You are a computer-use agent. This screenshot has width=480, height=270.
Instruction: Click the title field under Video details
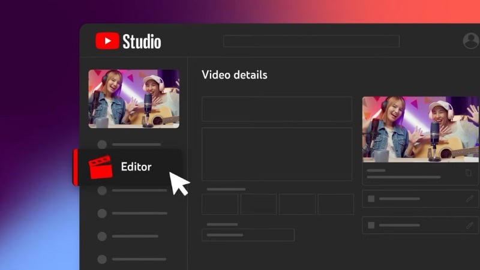(277, 109)
